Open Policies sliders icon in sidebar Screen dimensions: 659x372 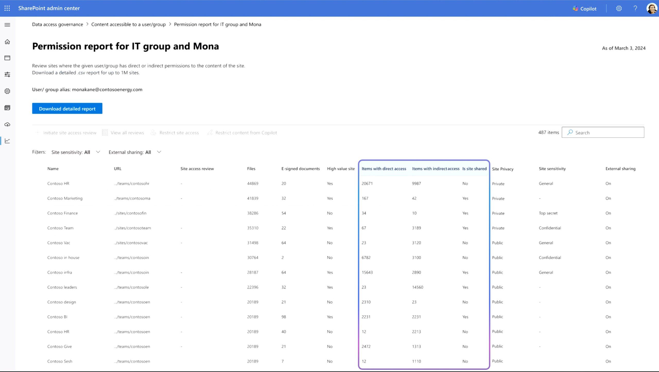[7, 75]
